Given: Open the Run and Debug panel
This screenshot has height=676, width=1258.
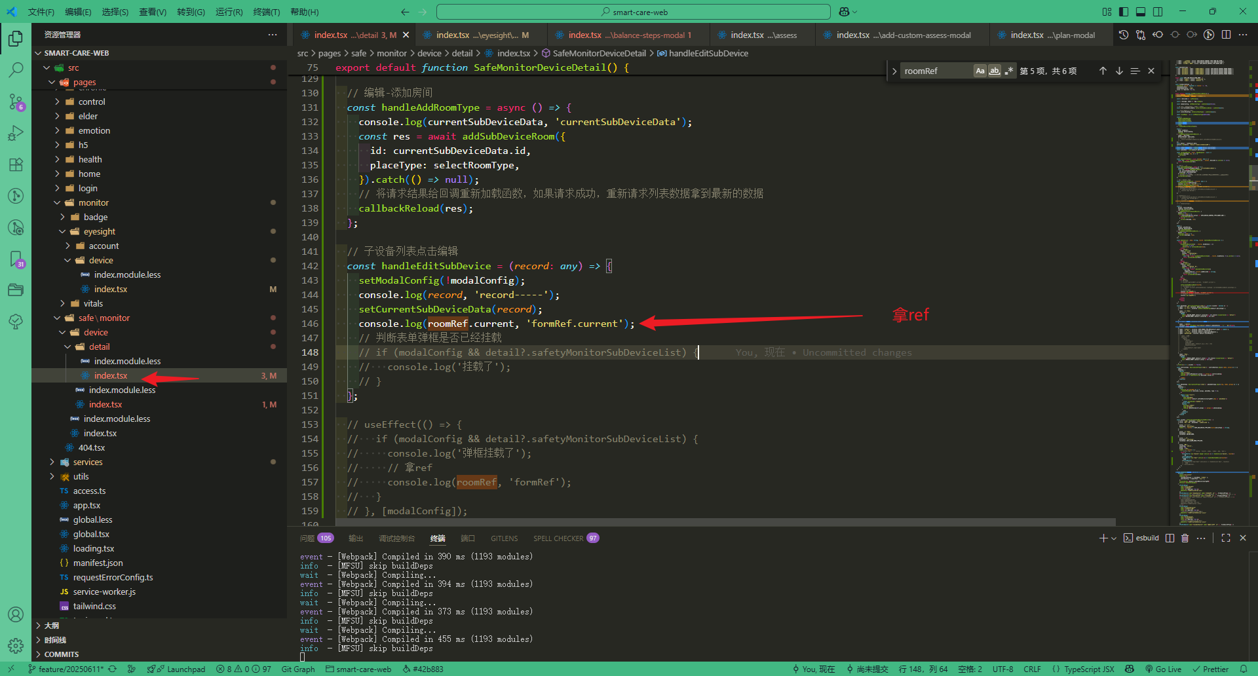Looking at the screenshot, I should tap(16, 133).
